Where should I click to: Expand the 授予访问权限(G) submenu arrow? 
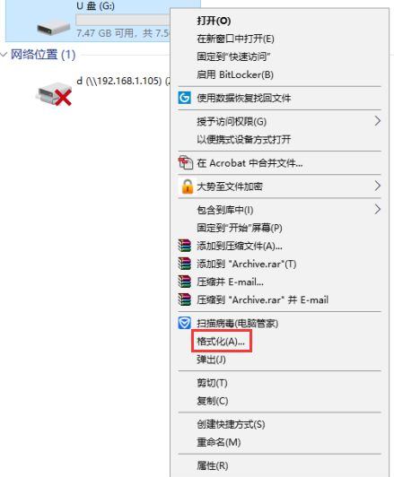pyautogui.click(x=377, y=121)
